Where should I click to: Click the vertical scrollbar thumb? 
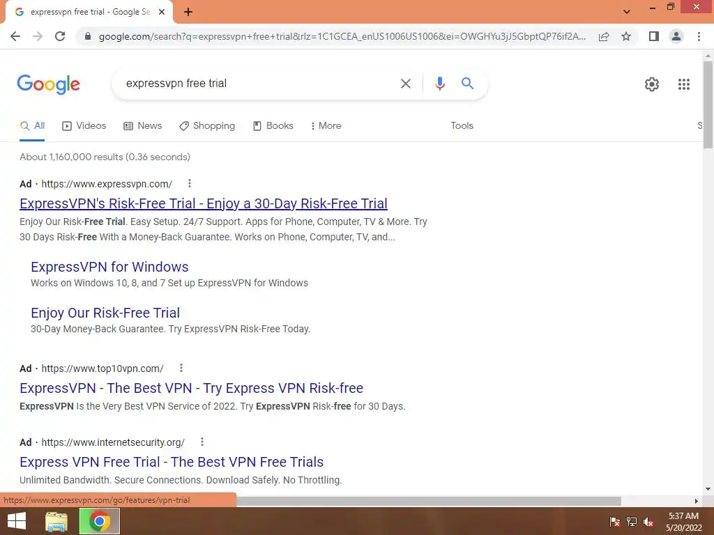point(708,104)
